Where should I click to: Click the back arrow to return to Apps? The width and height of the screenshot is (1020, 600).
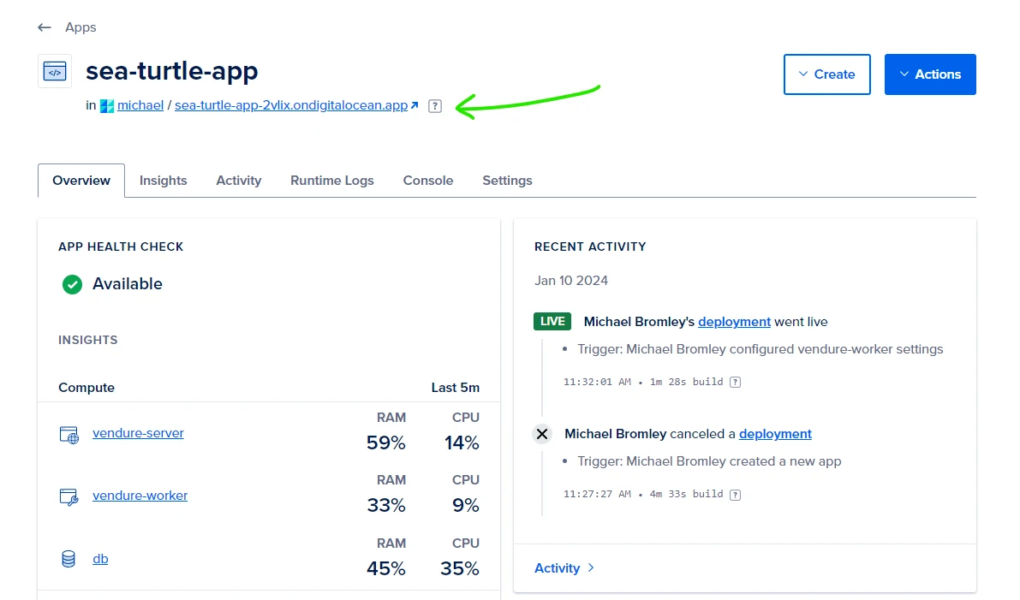coord(44,27)
